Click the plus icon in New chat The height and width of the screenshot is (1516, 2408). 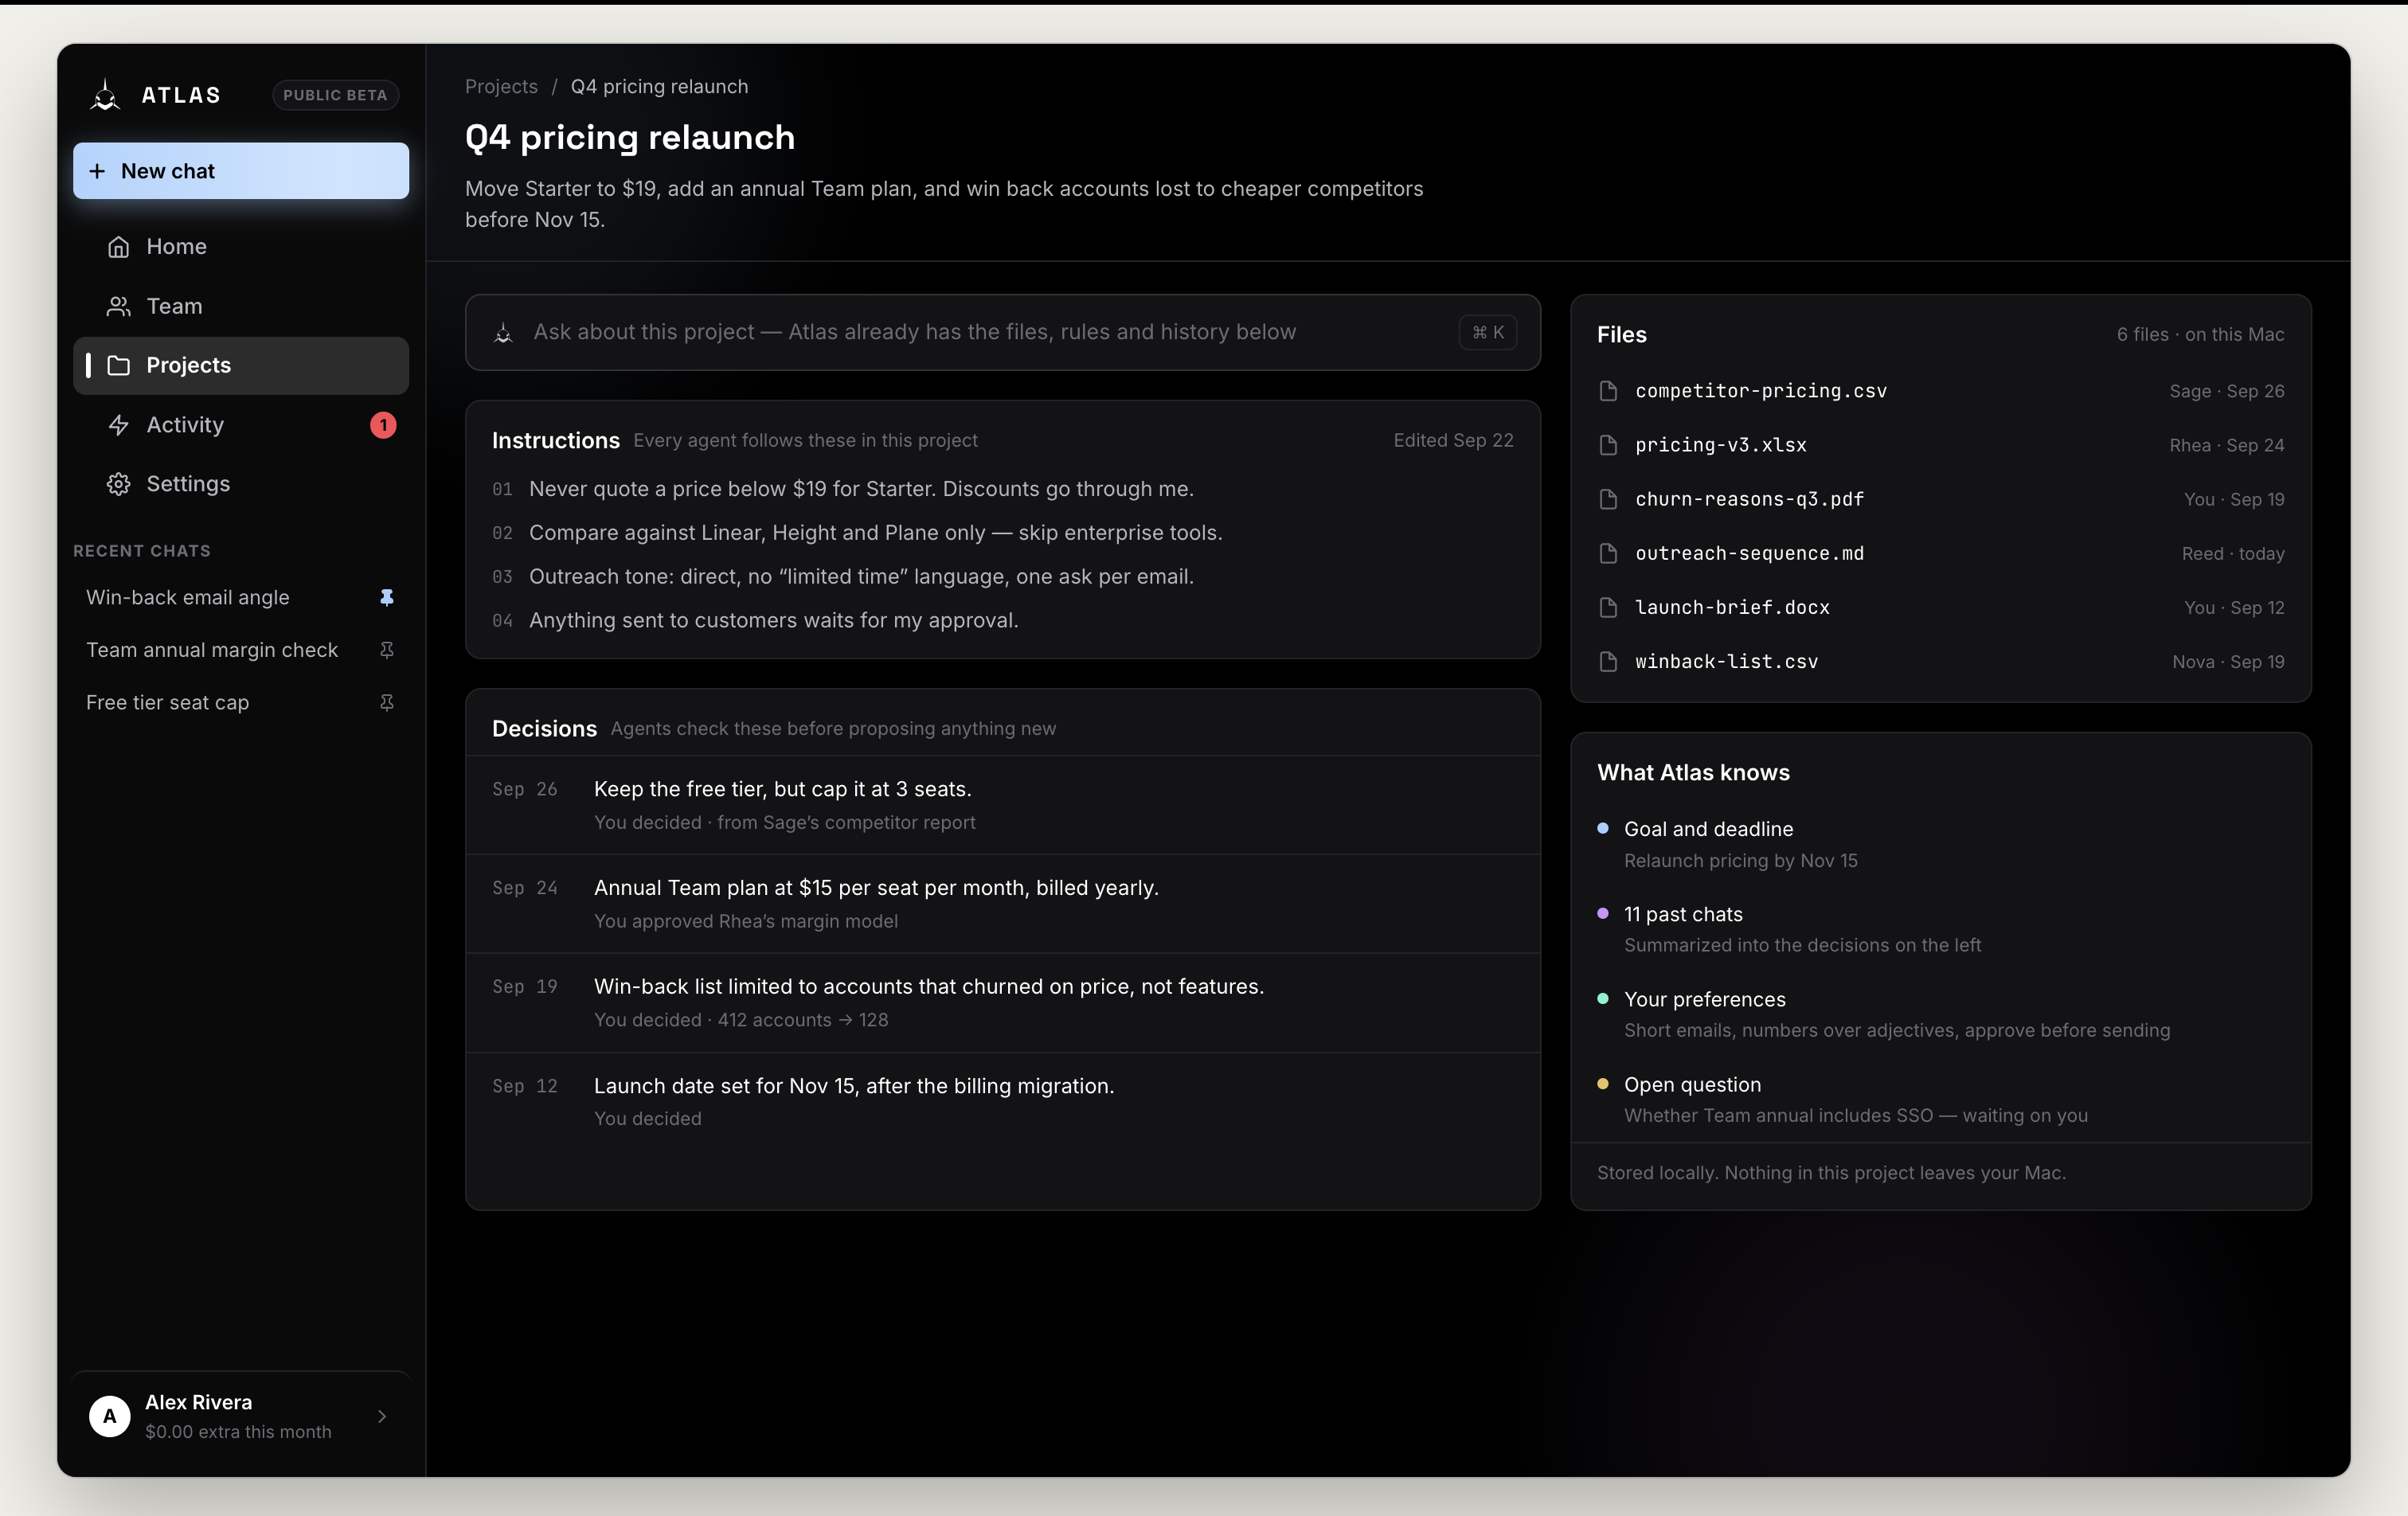pos(97,171)
